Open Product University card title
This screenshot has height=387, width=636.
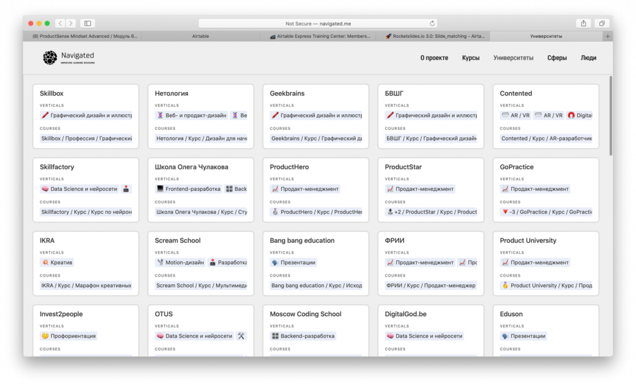pos(528,240)
